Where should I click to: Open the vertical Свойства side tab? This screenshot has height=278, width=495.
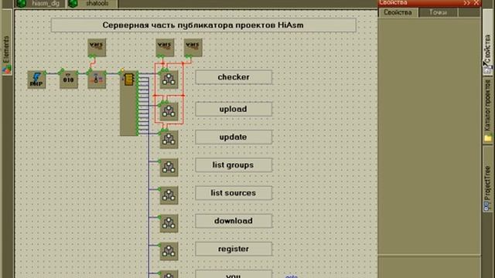tap(488, 43)
